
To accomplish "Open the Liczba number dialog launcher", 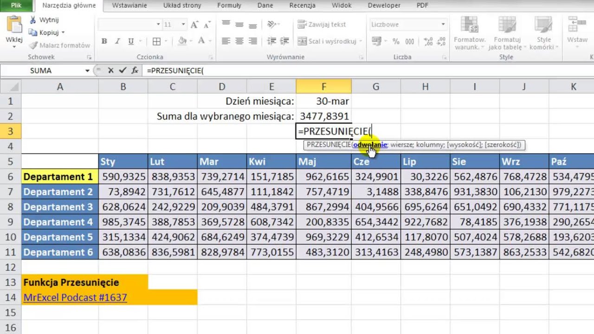I will click(444, 57).
